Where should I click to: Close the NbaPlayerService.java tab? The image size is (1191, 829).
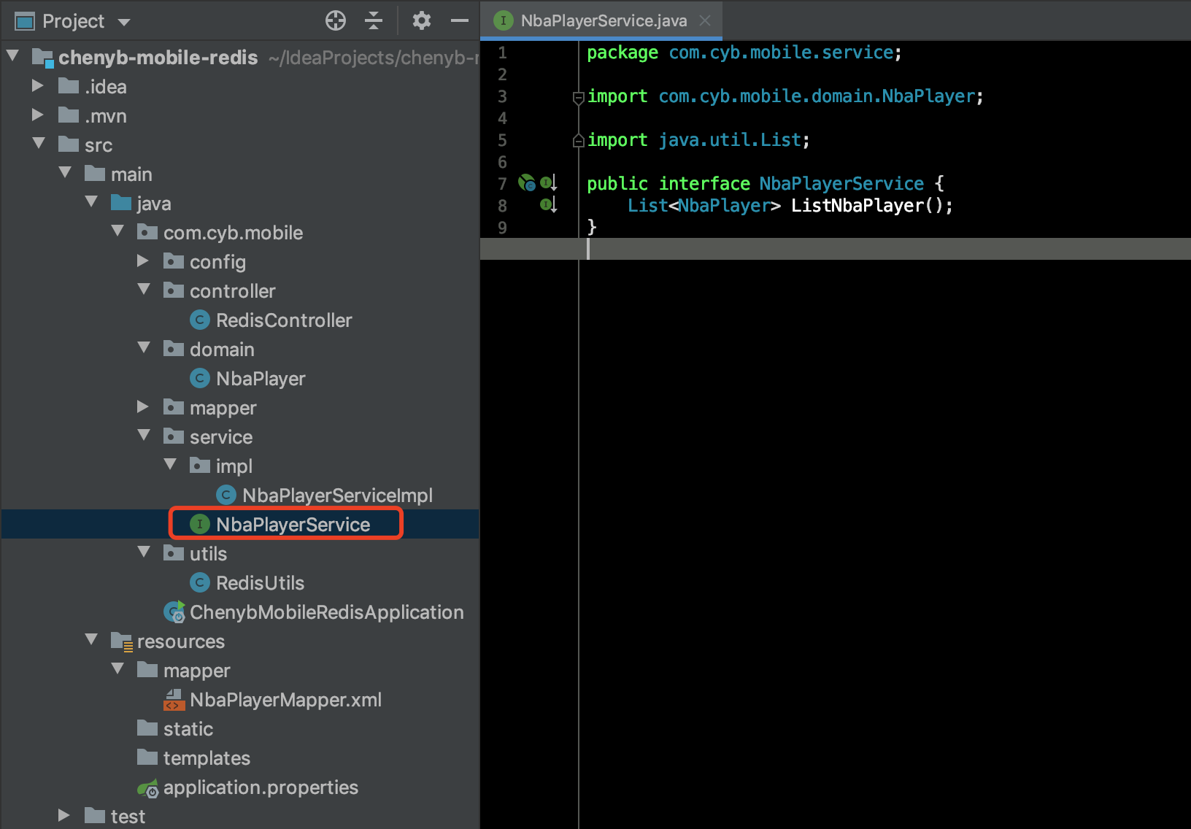705,20
